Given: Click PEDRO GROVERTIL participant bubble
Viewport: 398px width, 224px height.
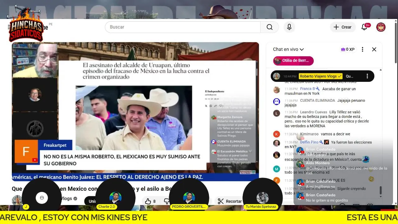Looking at the screenshot, I should pos(189,197).
